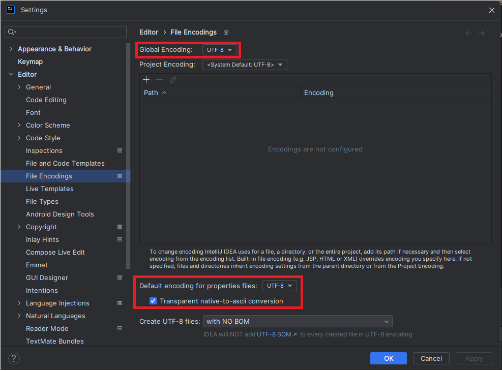
Task: Open Code Editing settings
Action: point(46,100)
